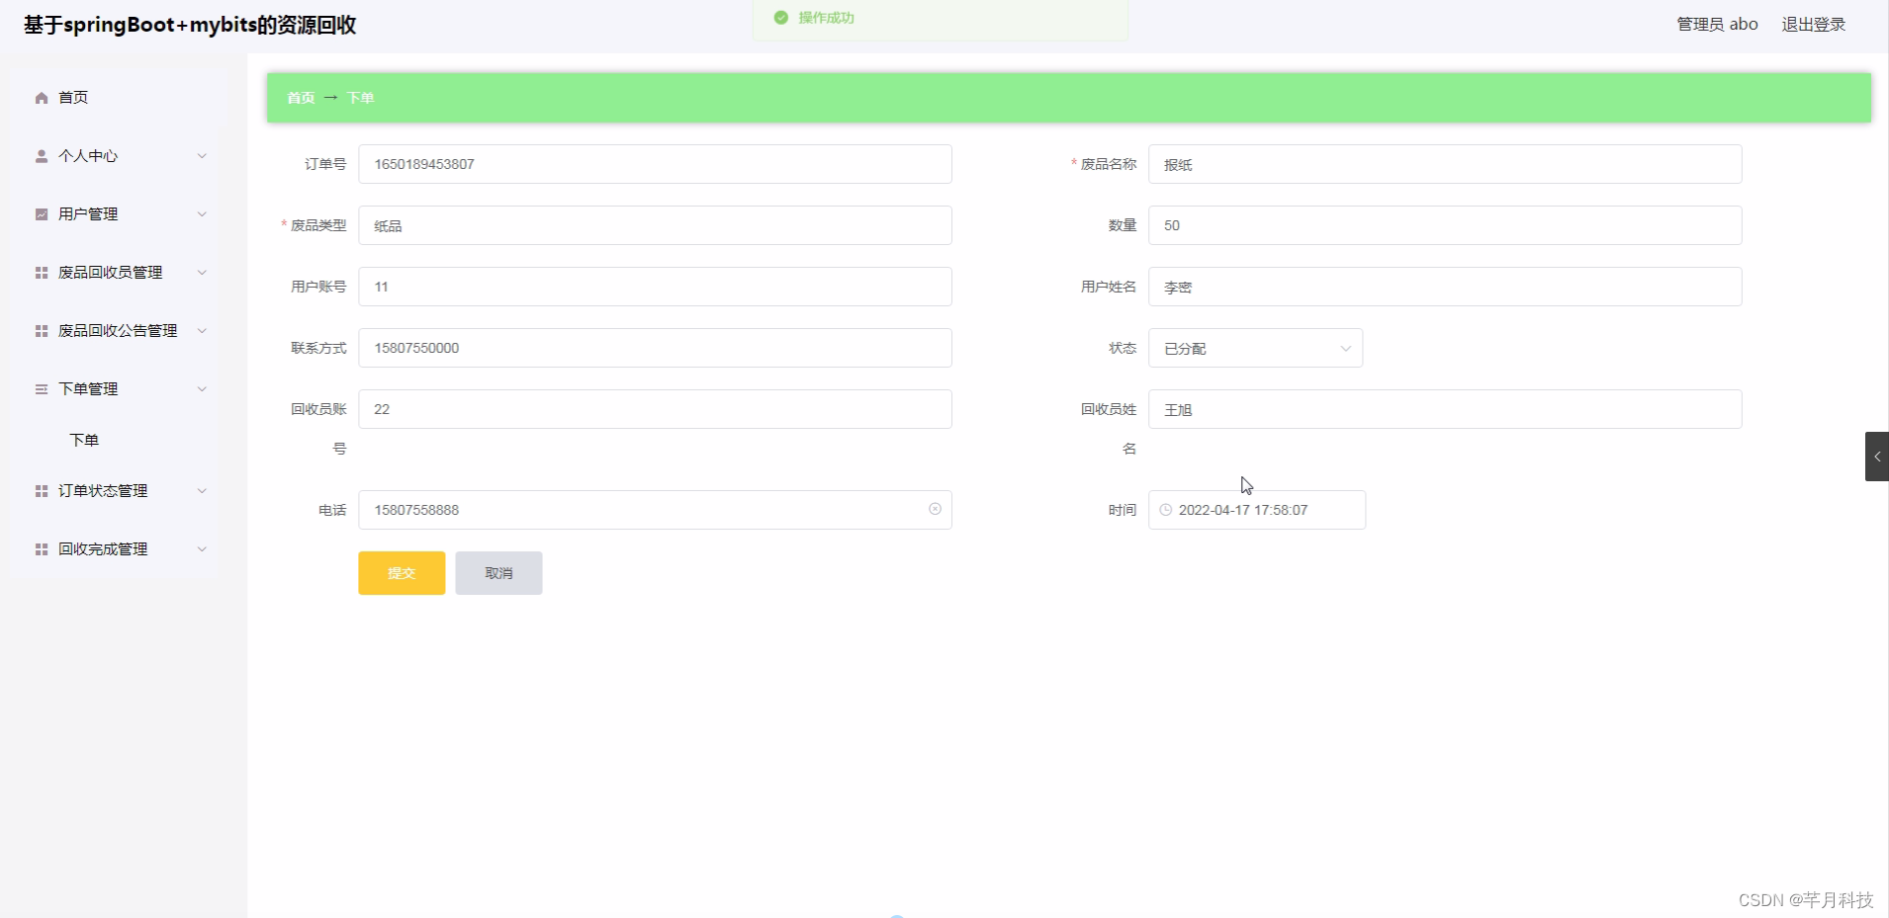The height and width of the screenshot is (918, 1889).
Task: Expand the 用户管理 submenu
Action: pyautogui.click(x=201, y=213)
